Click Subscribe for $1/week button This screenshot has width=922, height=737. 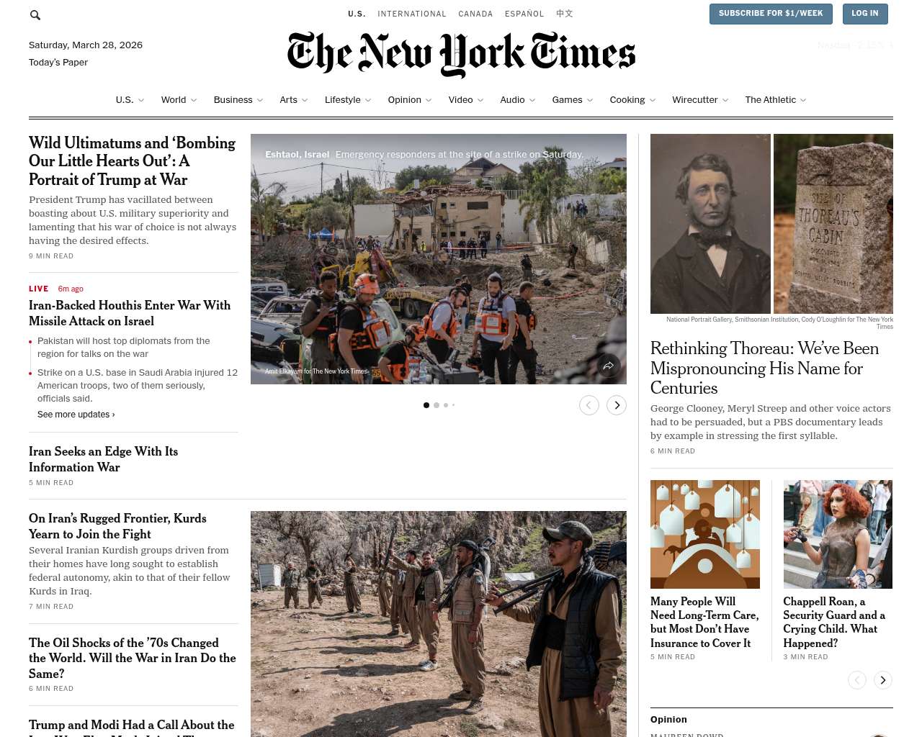point(771,14)
